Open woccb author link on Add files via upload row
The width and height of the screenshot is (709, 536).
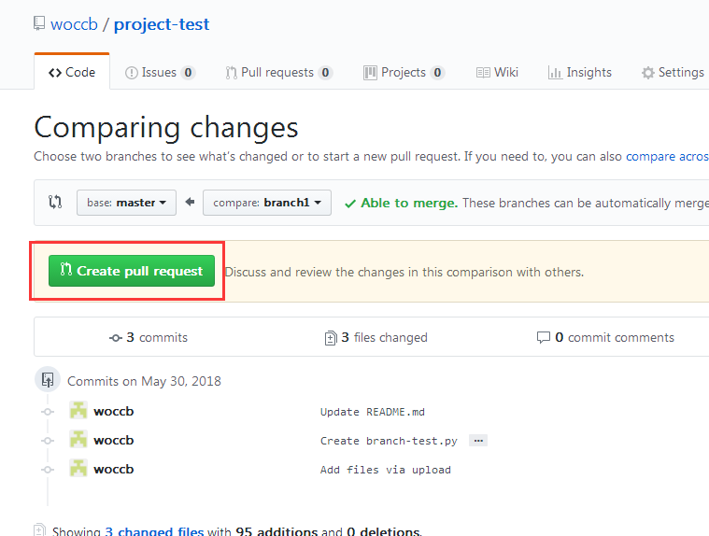point(113,469)
